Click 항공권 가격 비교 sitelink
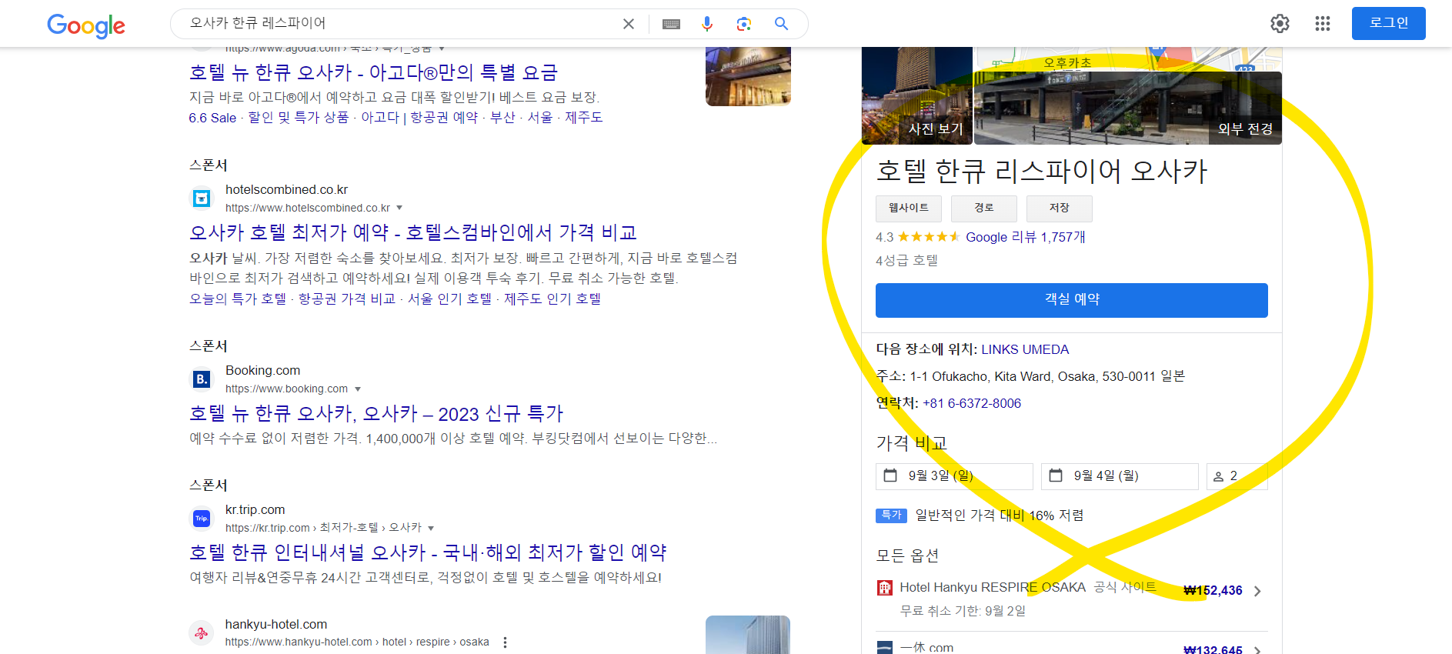Viewport: 1452px width, 654px height. pyautogui.click(x=347, y=299)
